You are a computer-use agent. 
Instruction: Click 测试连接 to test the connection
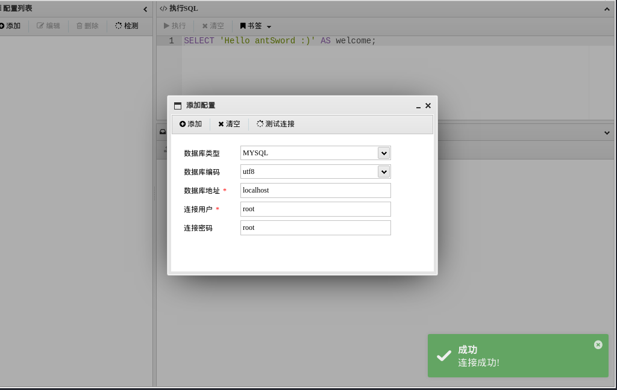(275, 124)
